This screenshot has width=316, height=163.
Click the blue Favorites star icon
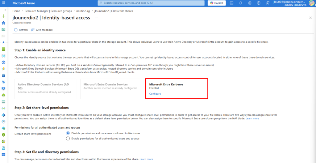[x=3, y=42]
